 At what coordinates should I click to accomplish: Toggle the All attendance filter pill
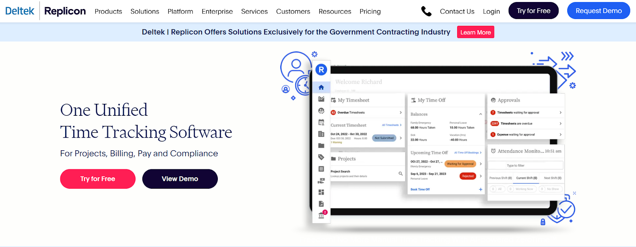[497, 189]
